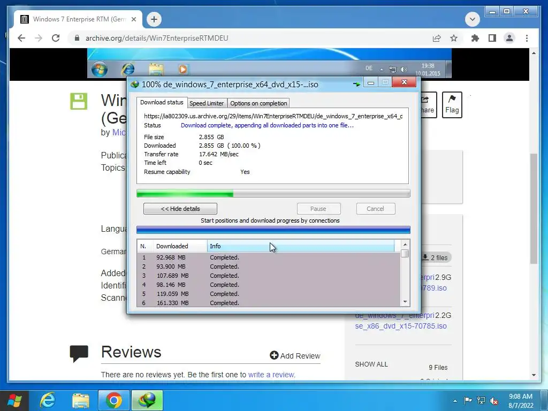
Task: Click the IDM icon in dialog title bar
Action: pos(134,84)
